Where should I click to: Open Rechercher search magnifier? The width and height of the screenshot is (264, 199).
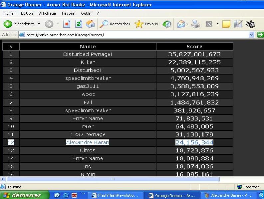[104, 24]
